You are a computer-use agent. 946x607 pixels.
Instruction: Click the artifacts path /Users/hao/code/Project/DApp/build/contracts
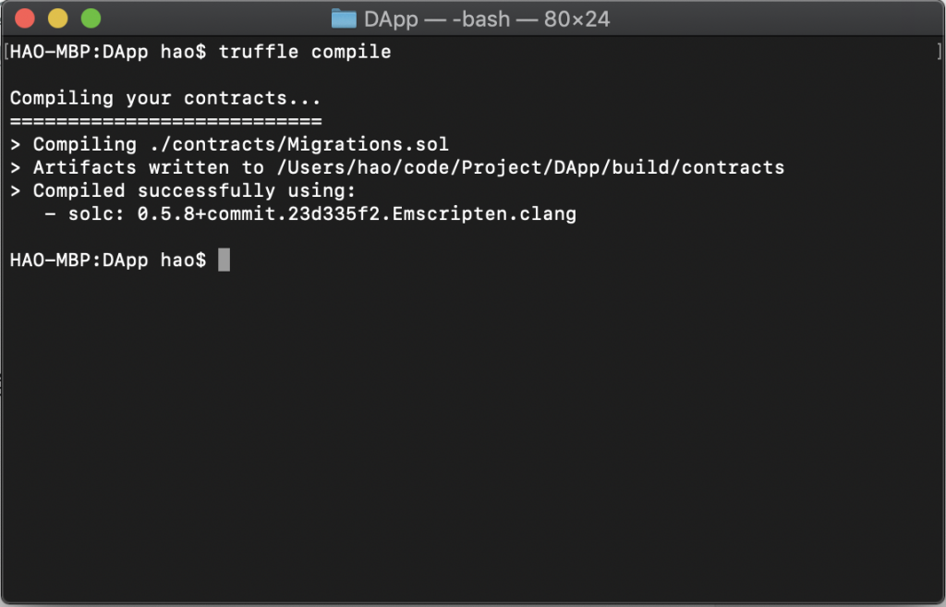point(529,167)
